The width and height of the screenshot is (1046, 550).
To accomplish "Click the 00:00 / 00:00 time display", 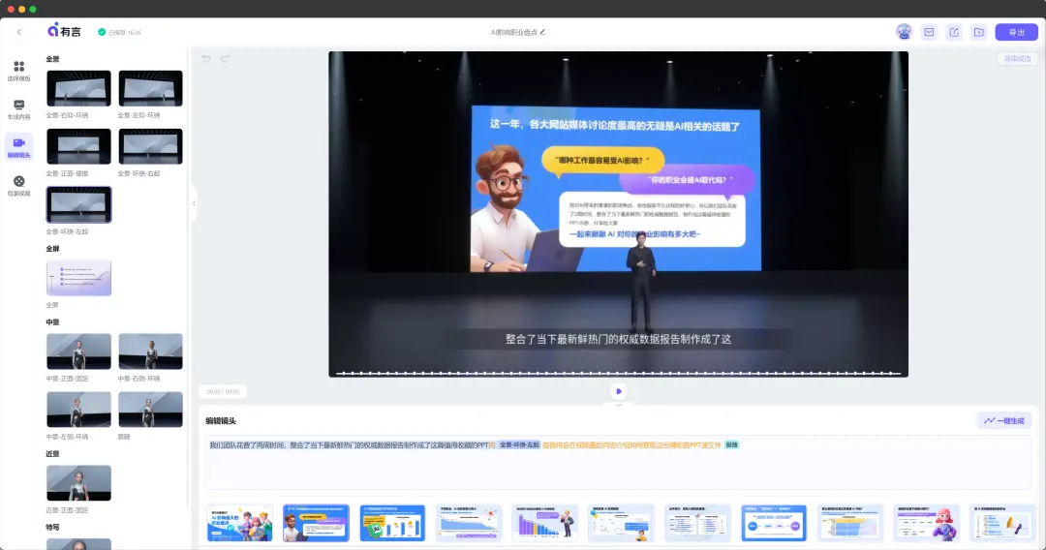I will [223, 391].
